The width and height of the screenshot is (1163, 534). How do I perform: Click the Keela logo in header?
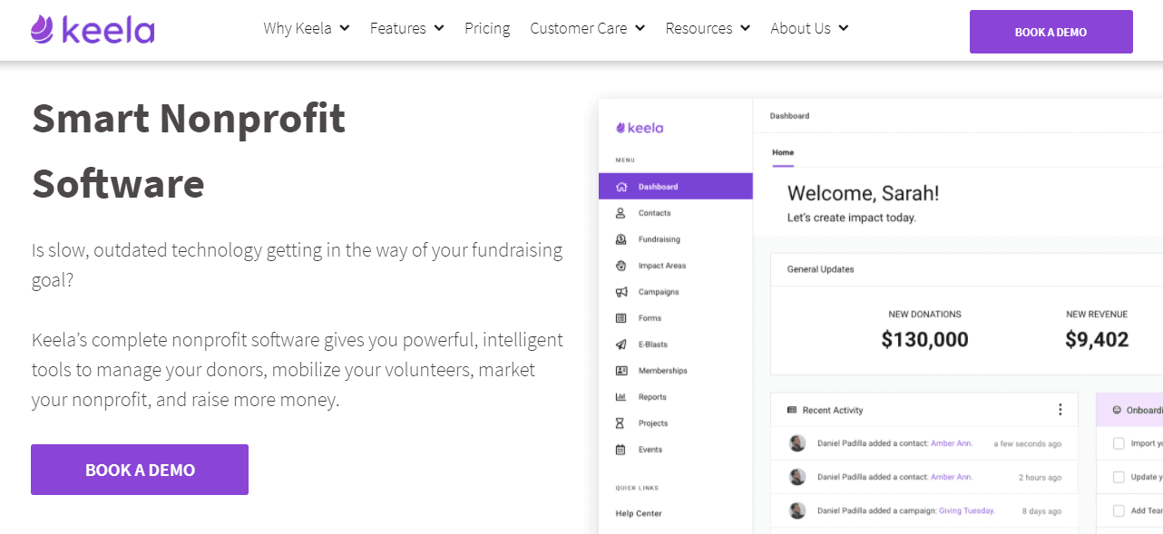(x=93, y=29)
